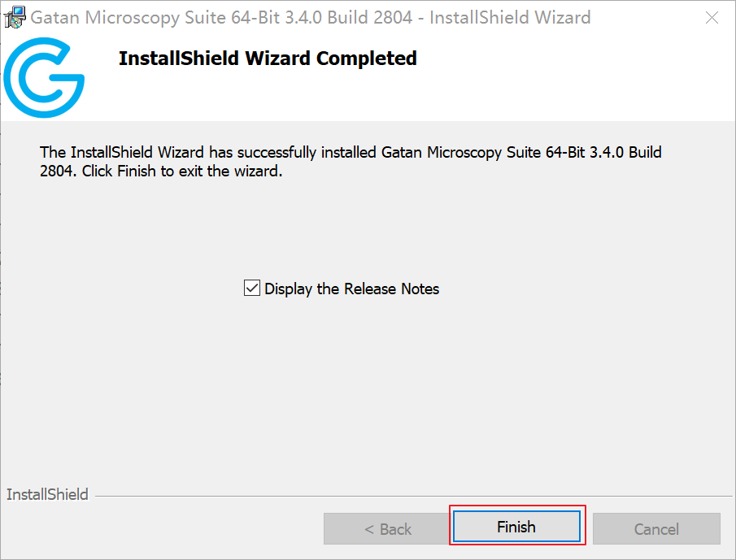The height and width of the screenshot is (560, 736).
Task: Click the Cancel button
Action: point(656,529)
